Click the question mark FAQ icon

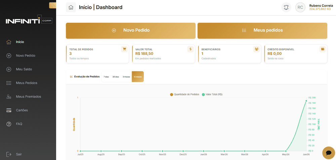[9, 124]
